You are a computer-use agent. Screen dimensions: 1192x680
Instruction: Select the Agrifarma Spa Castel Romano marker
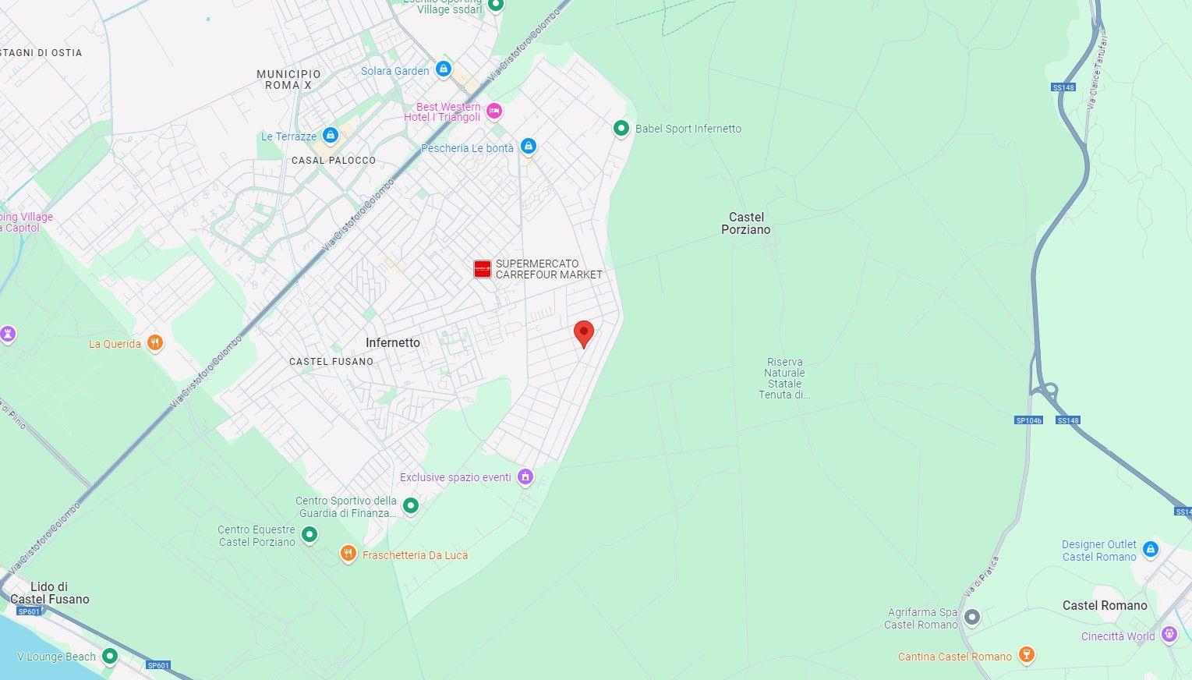coord(971,618)
